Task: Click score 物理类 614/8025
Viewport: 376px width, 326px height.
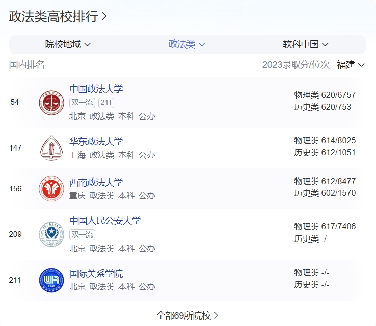Action: [325, 140]
